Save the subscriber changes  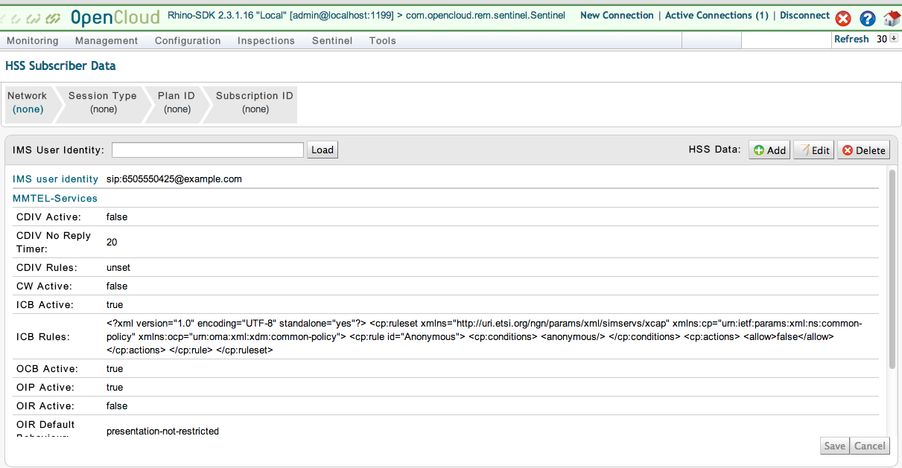(x=834, y=446)
